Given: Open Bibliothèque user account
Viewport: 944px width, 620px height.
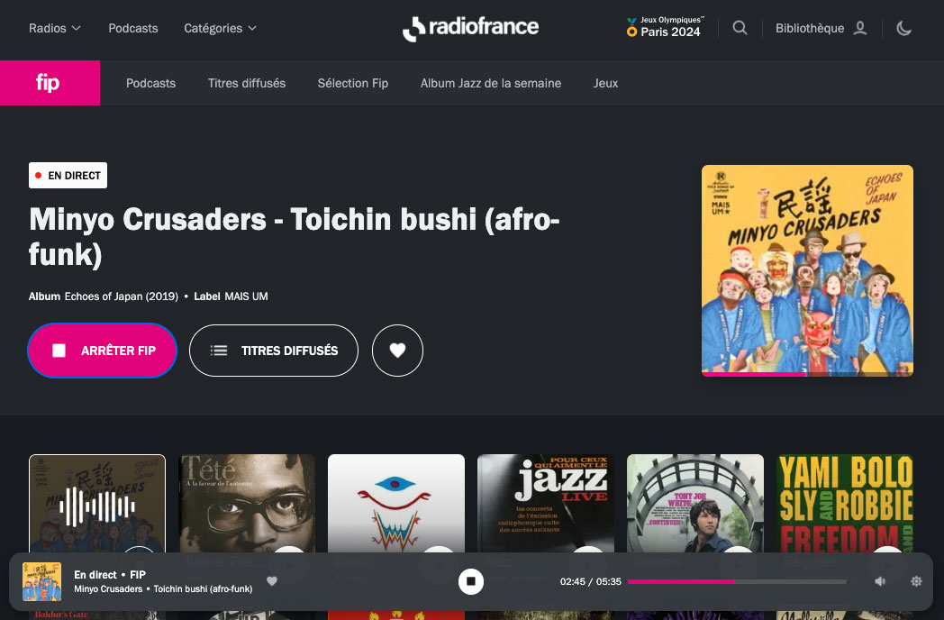Looking at the screenshot, I should [821, 28].
